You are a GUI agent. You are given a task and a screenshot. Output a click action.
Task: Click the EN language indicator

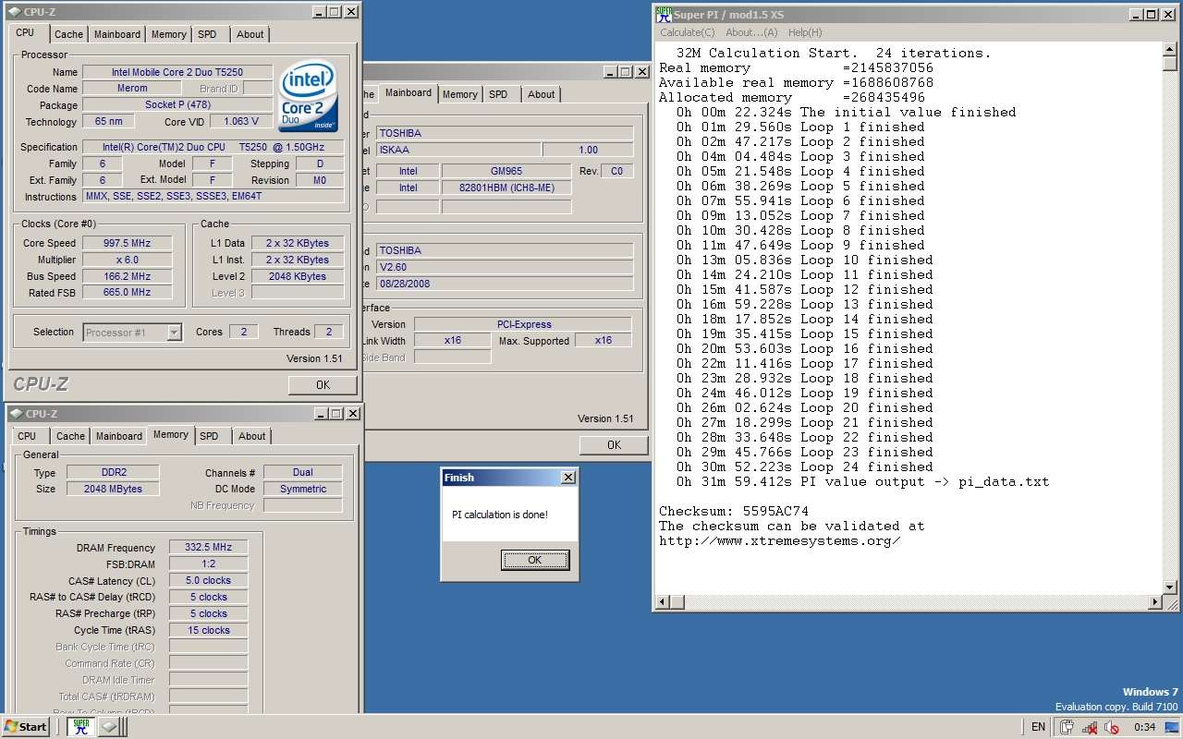(1038, 727)
